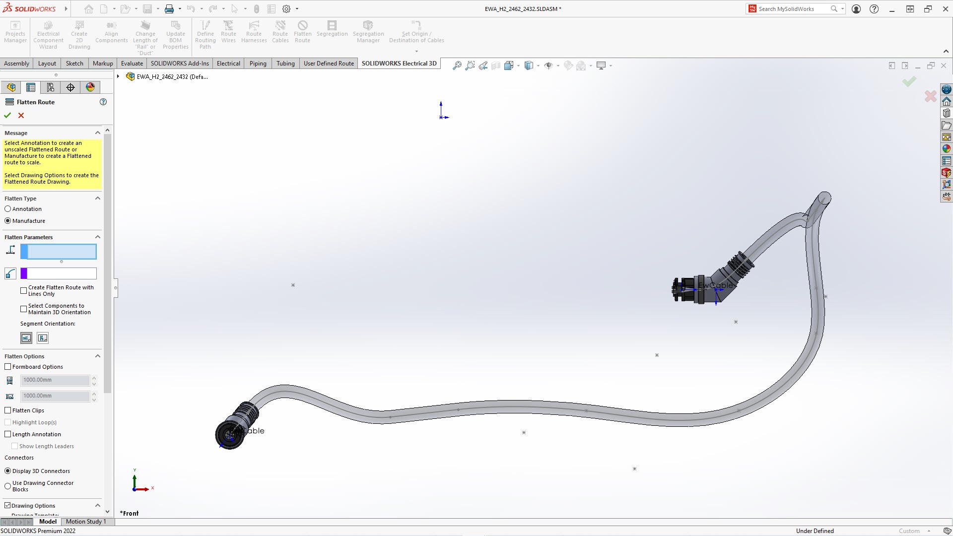Expand the EWA_H2_2462_2432 tree node
This screenshot has height=536, width=953.
pyautogui.click(x=118, y=76)
